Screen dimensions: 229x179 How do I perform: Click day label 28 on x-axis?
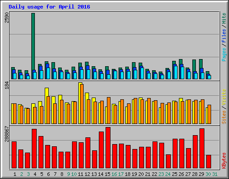coord(195,174)
